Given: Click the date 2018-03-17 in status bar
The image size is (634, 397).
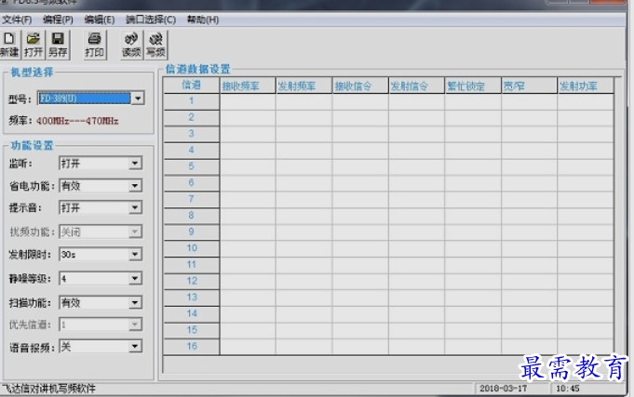Looking at the screenshot, I should tap(503, 389).
